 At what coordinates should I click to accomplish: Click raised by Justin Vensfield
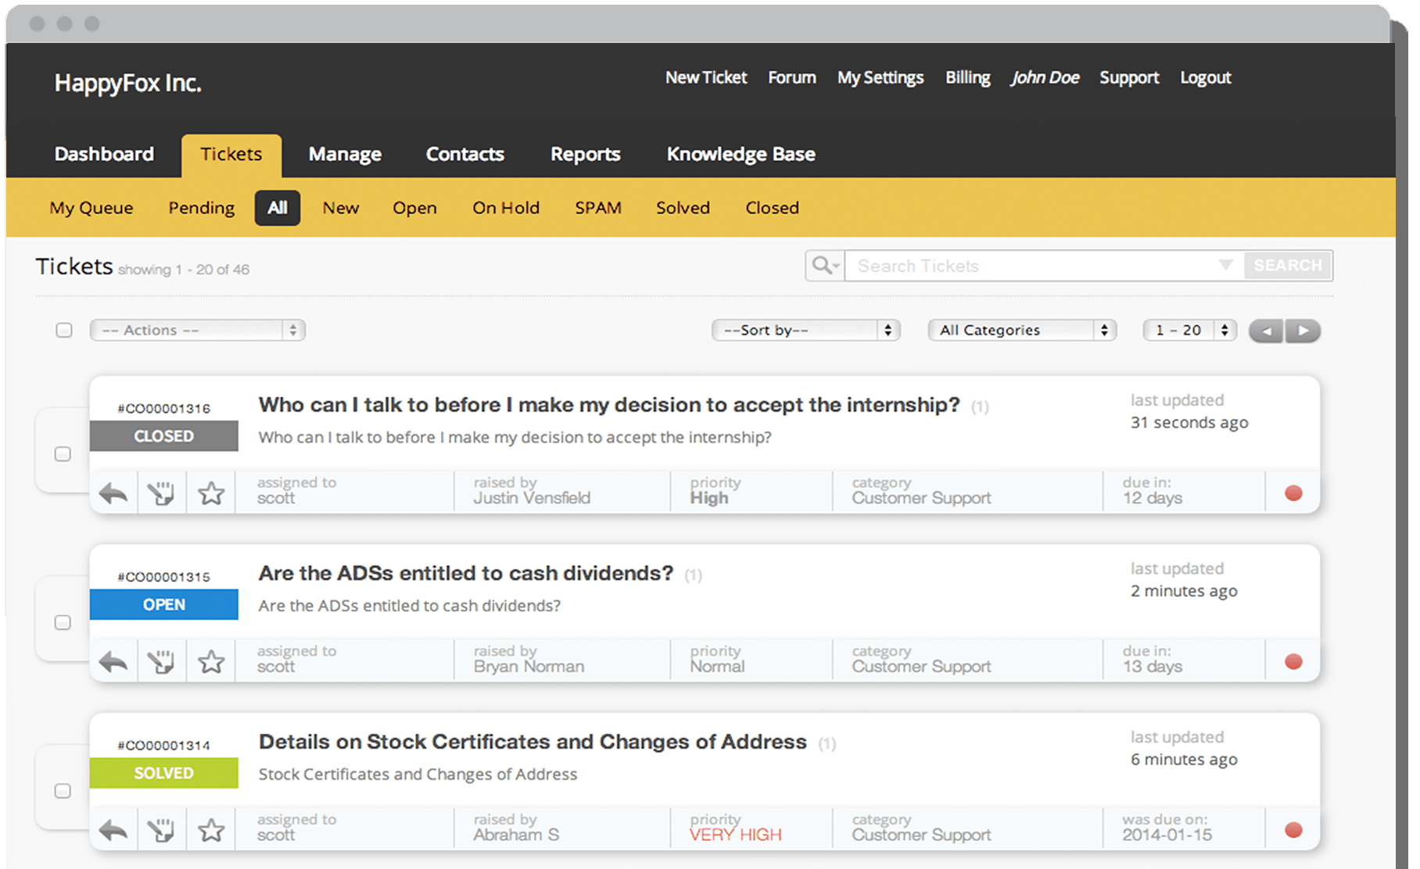(x=532, y=498)
